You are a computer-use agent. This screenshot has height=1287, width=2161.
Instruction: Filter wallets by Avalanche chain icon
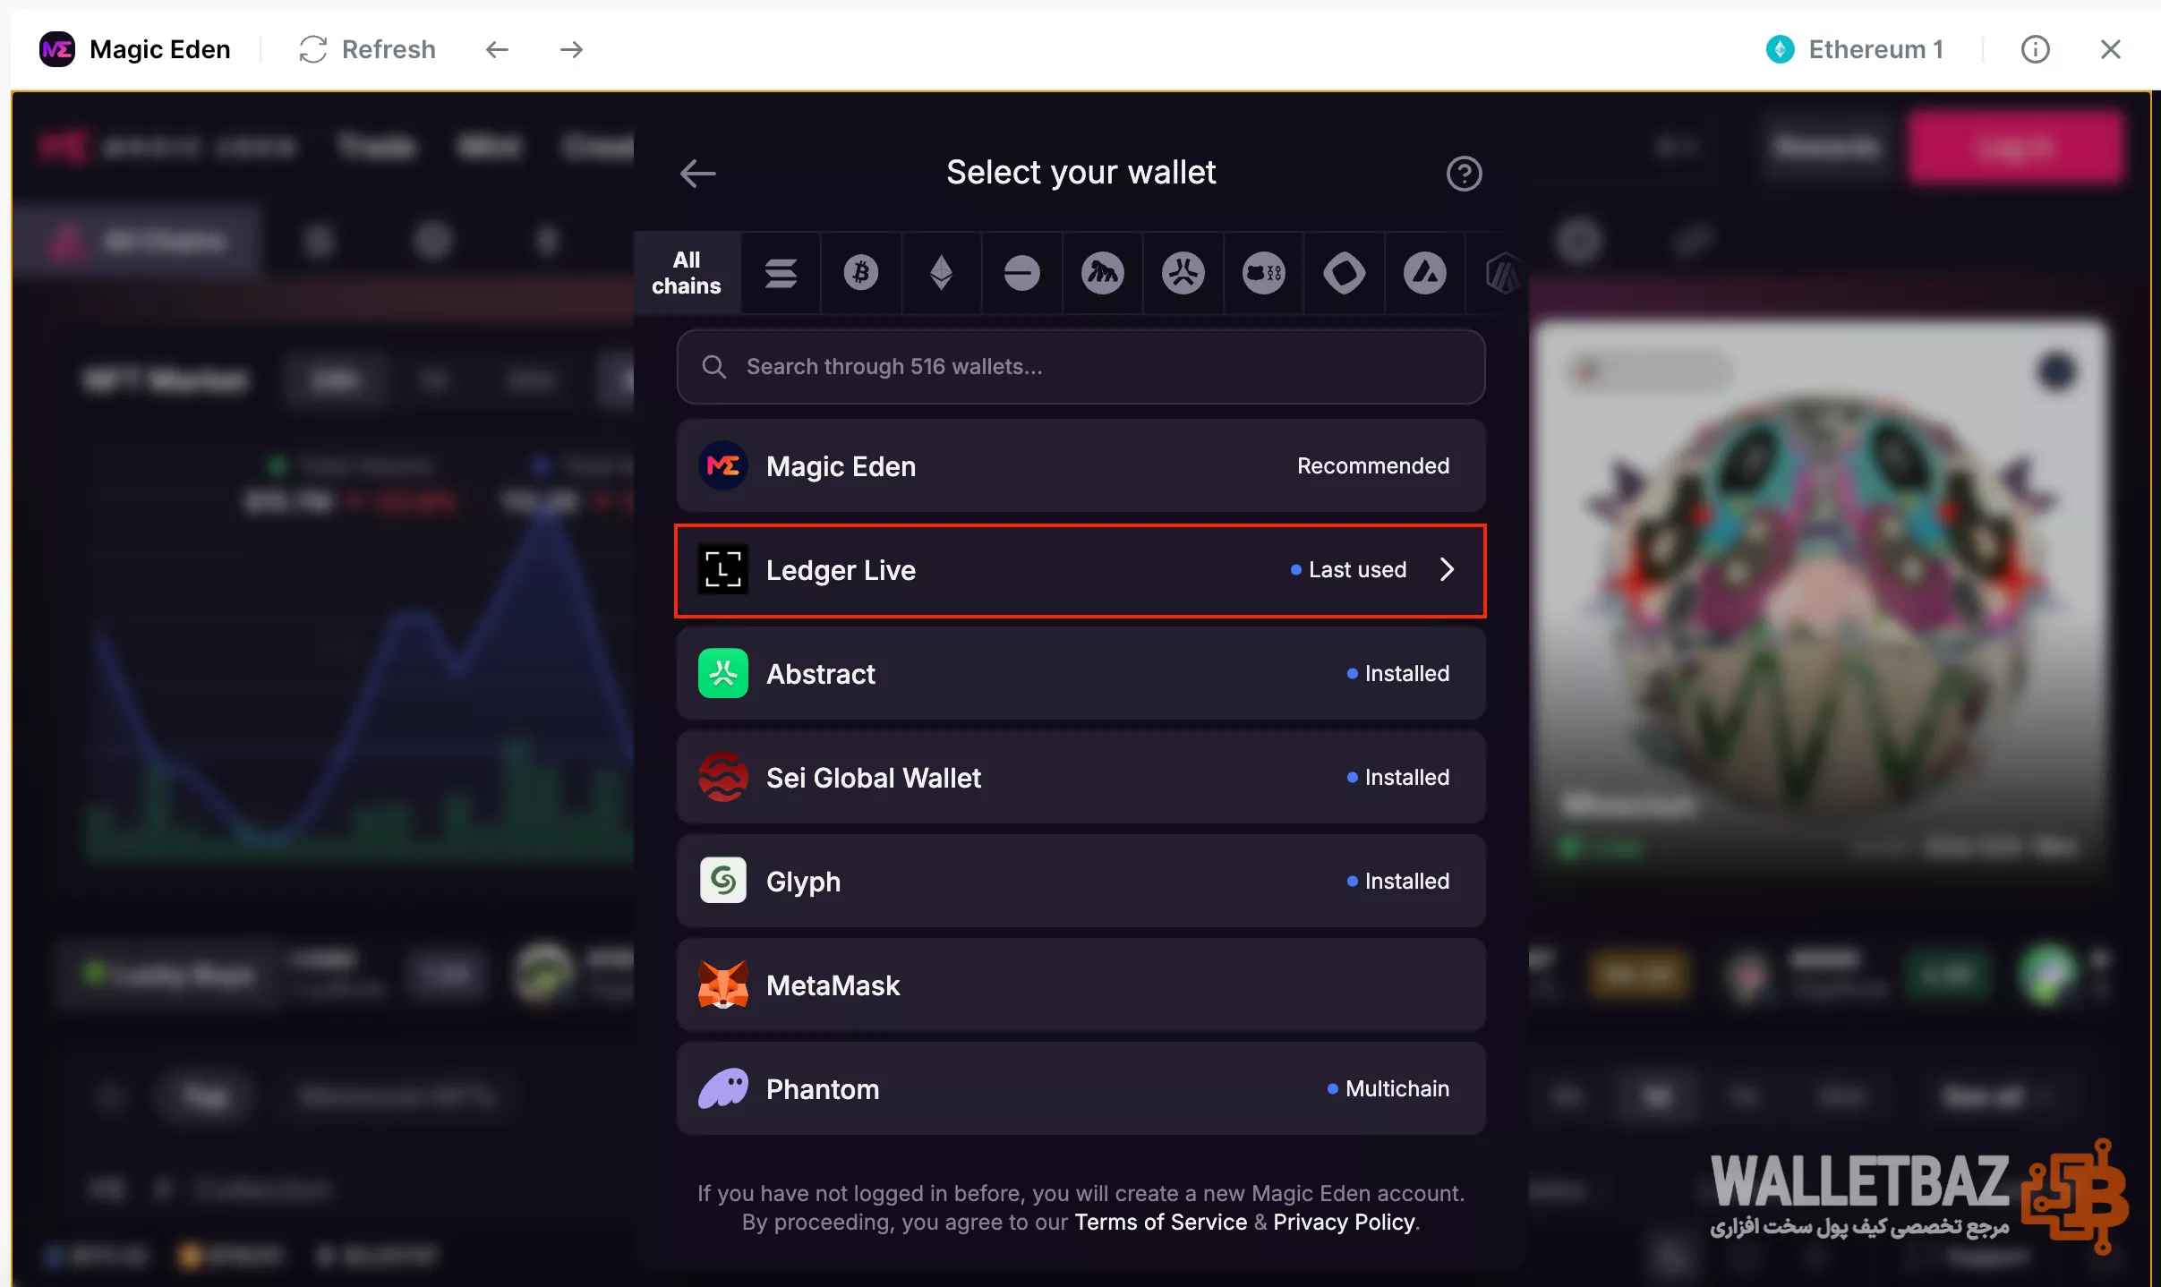(x=1424, y=273)
